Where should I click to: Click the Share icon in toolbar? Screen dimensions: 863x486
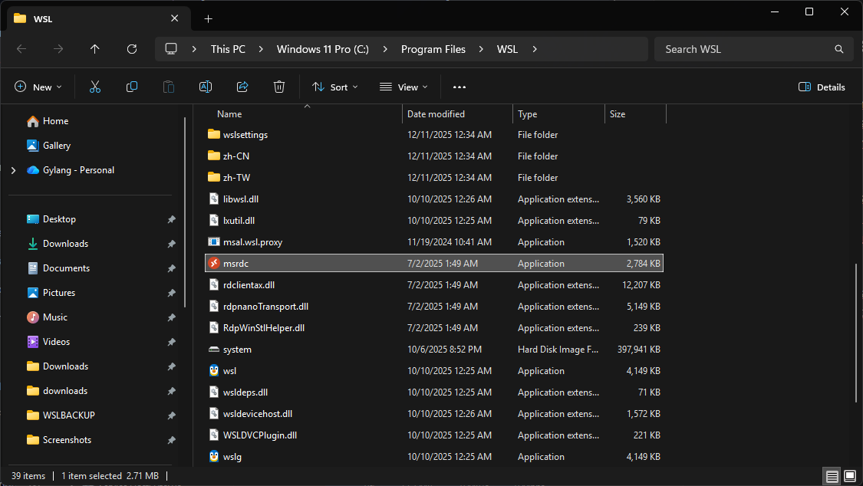242,87
